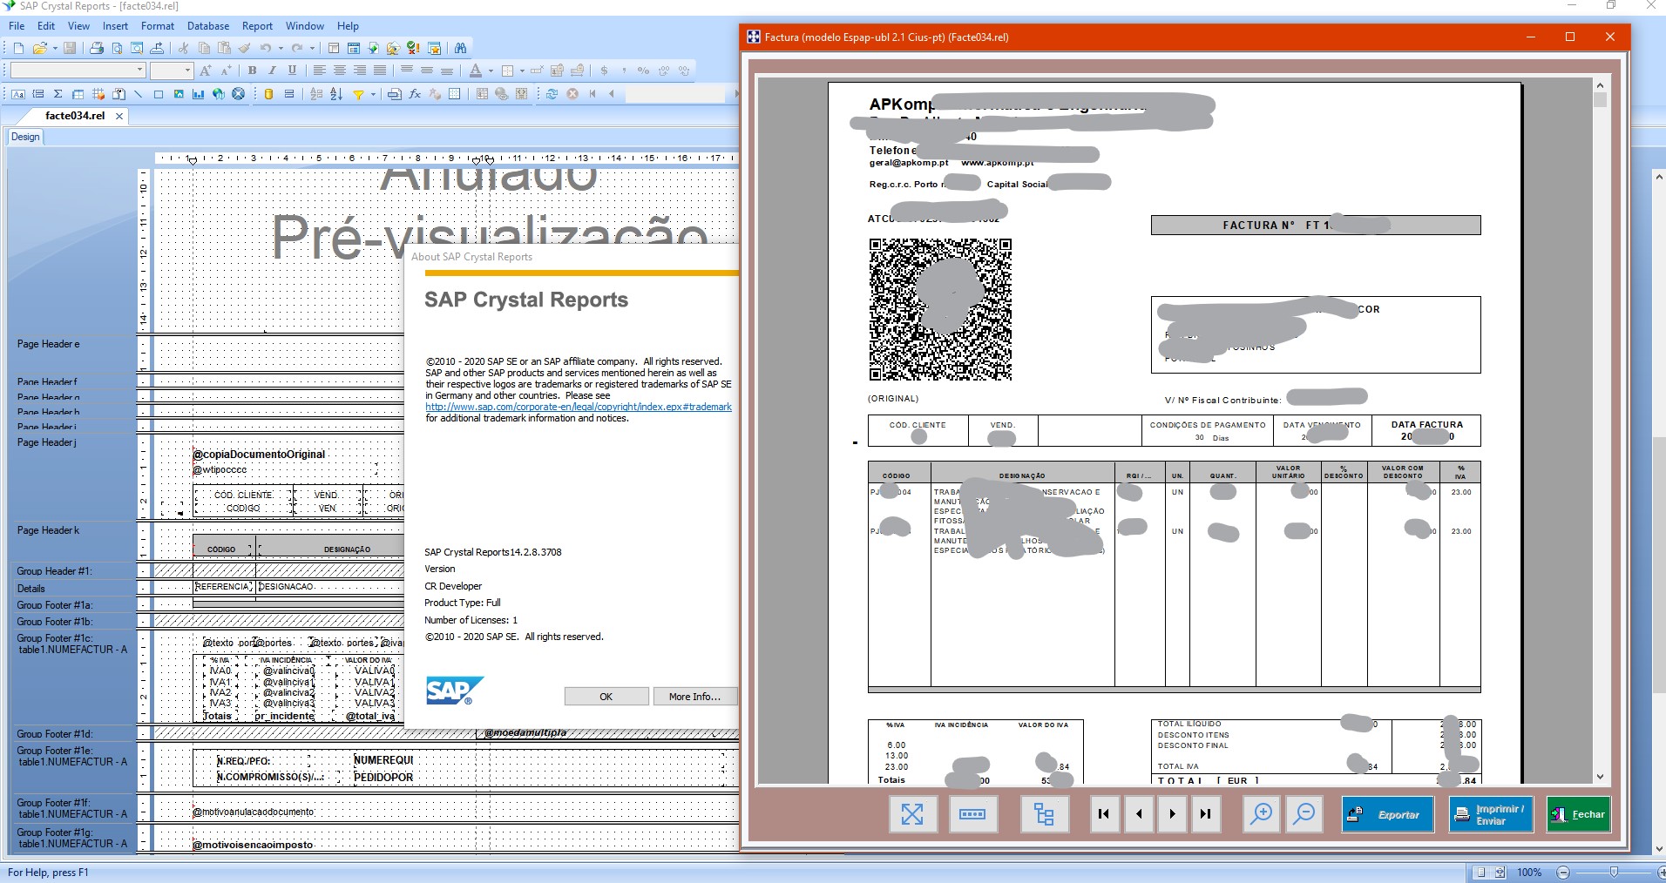Click the zoom out magnifier in invoice viewer
The image size is (1666, 883).
(1304, 814)
